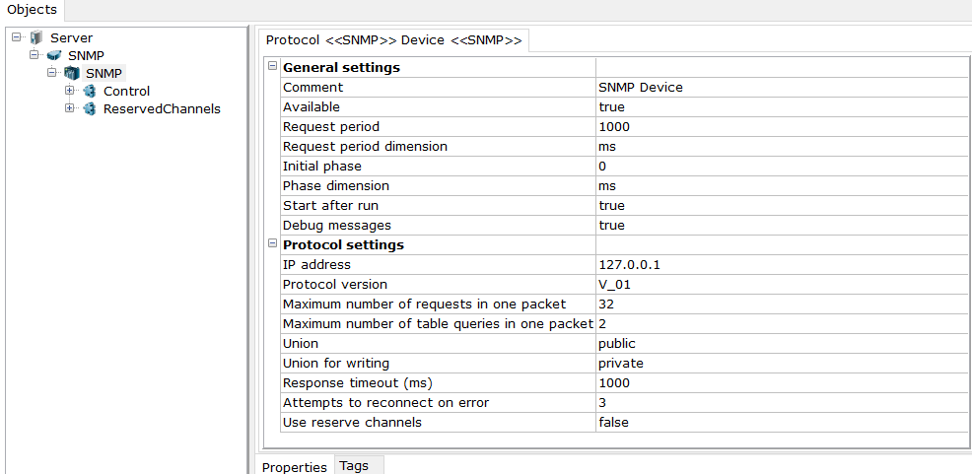Click the selected SNMP device icon

click(x=72, y=73)
